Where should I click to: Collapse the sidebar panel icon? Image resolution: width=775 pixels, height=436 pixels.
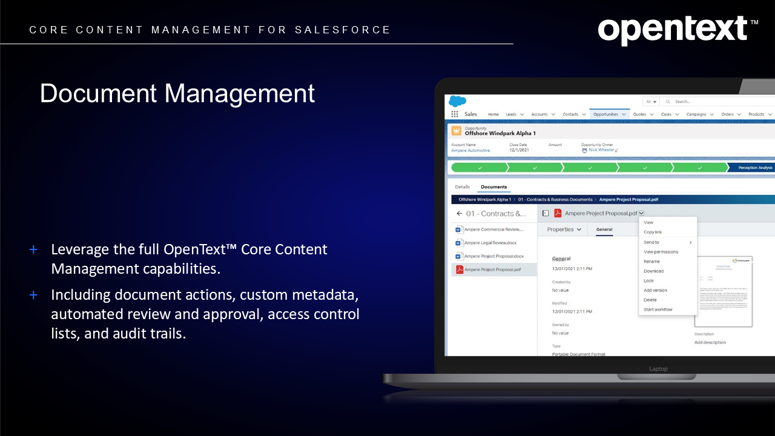546,213
